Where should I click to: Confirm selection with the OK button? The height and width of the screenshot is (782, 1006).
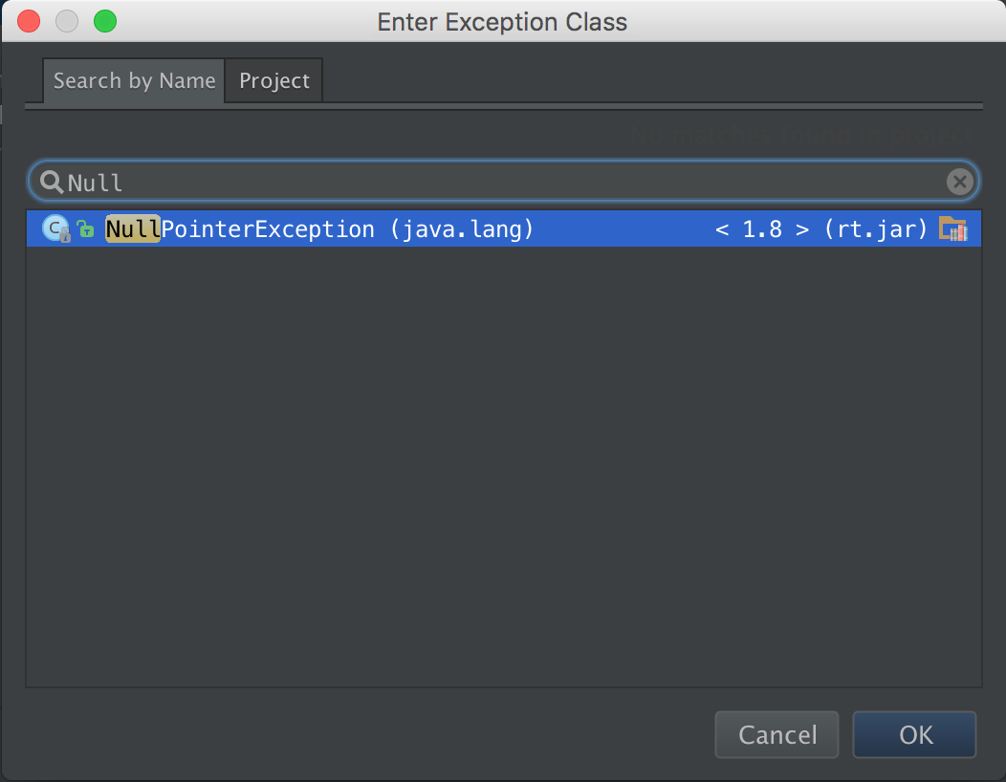[913, 734]
